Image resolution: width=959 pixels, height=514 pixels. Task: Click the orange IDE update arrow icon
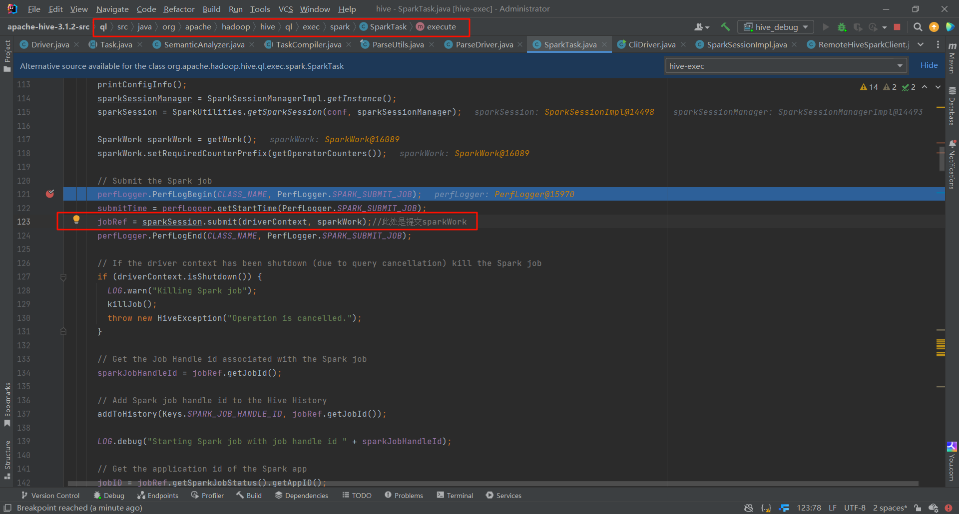tap(934, 27)
